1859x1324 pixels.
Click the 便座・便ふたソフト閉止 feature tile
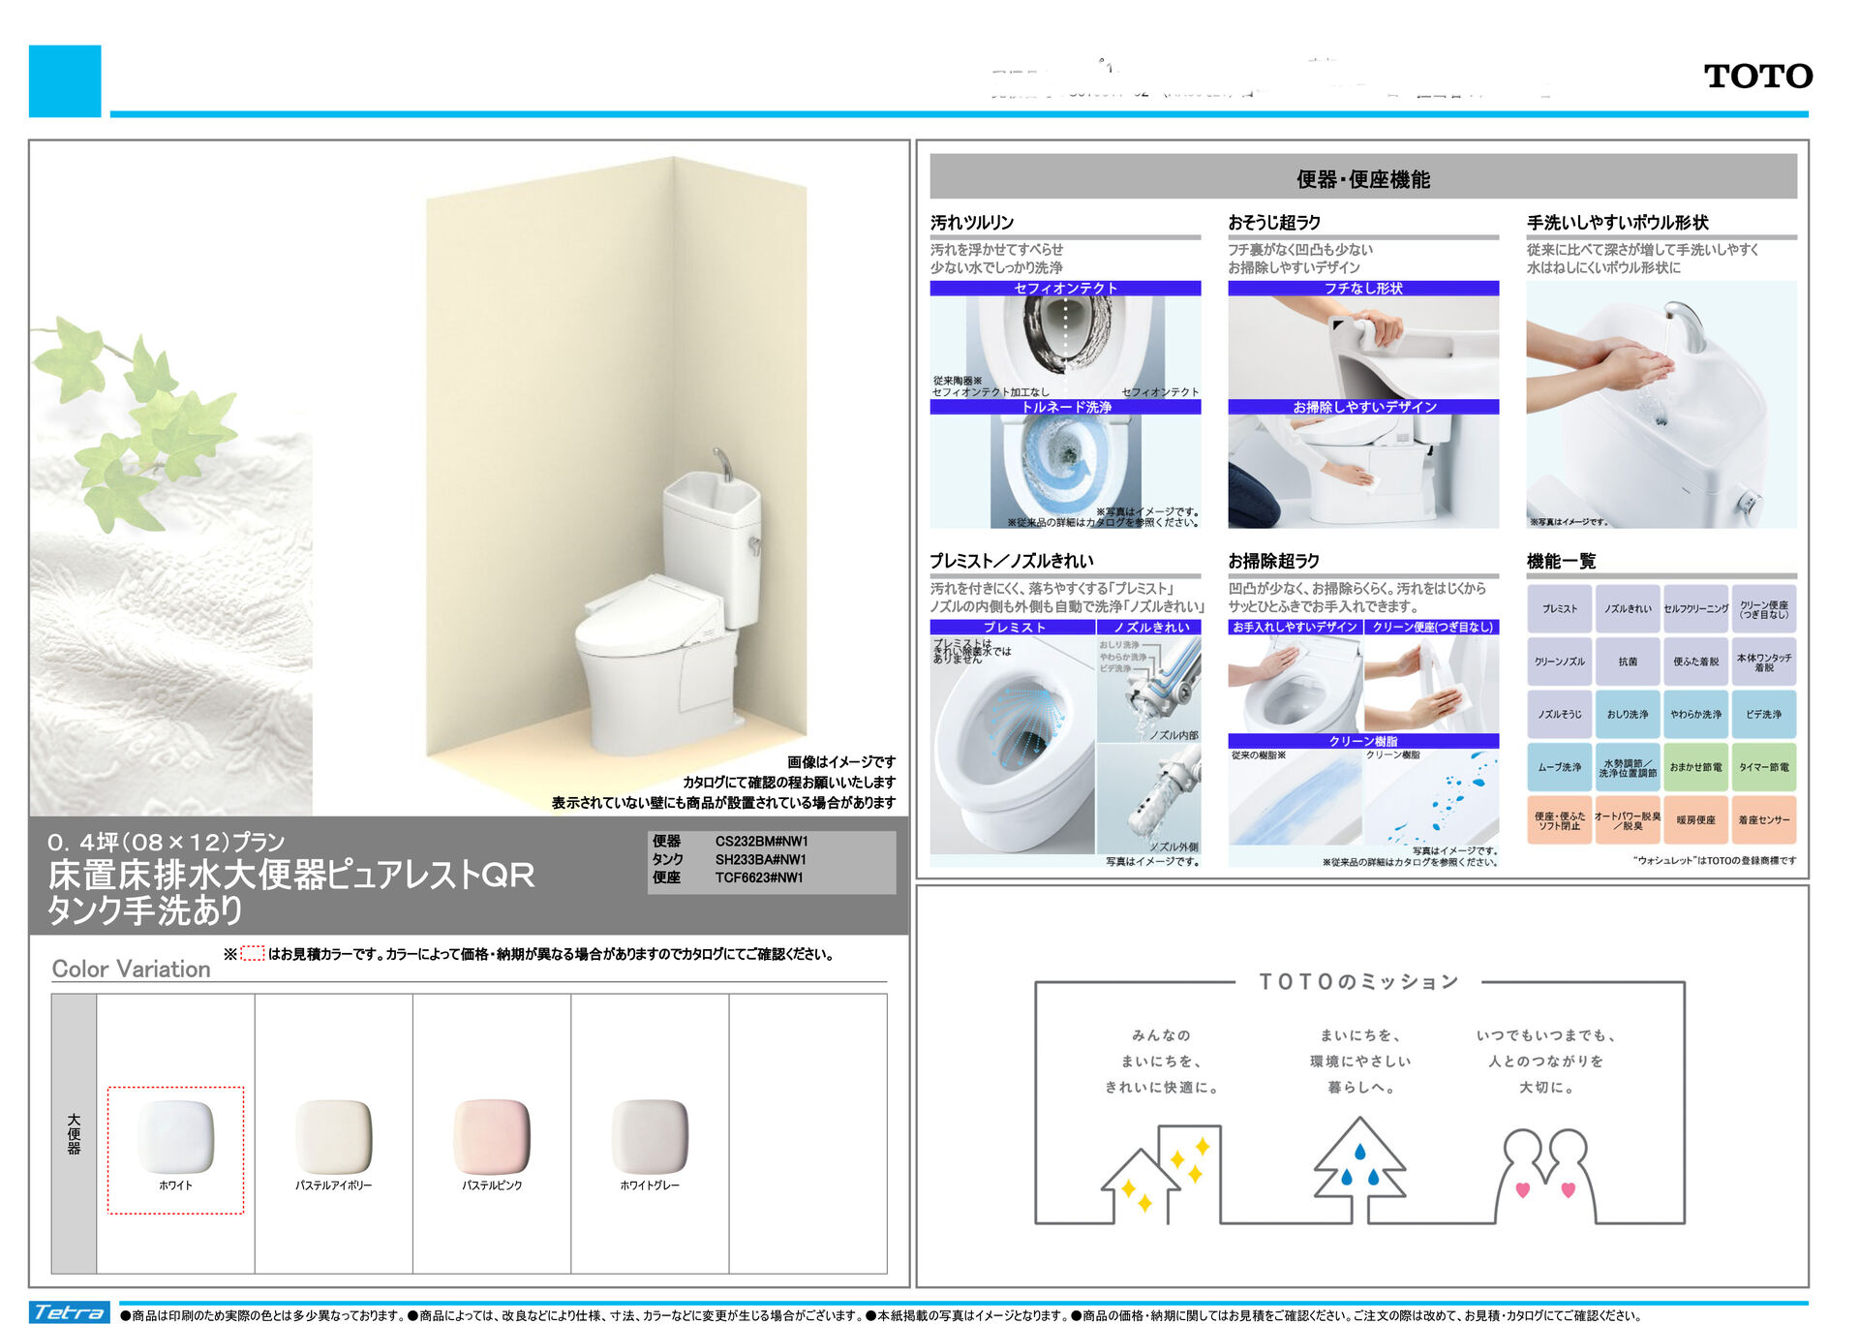tap(1559, 820)
